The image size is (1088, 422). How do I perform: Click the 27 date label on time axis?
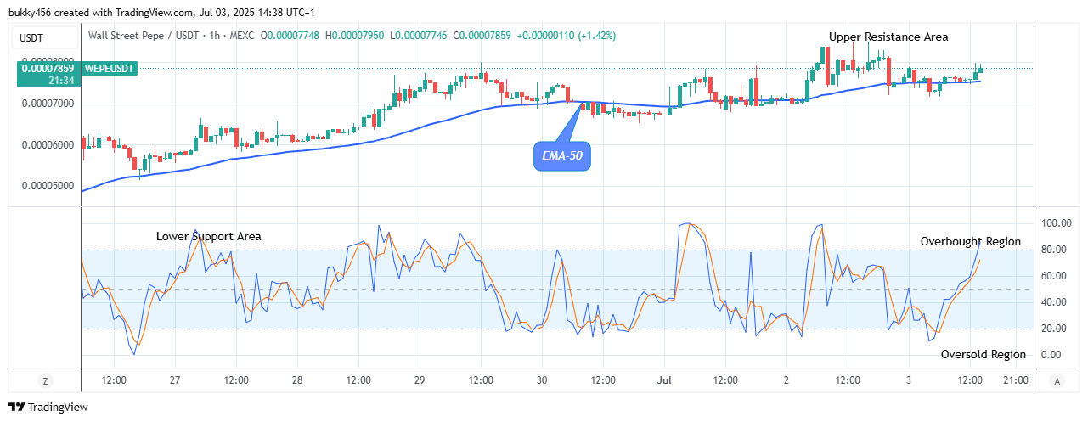(x=174, y=380)
